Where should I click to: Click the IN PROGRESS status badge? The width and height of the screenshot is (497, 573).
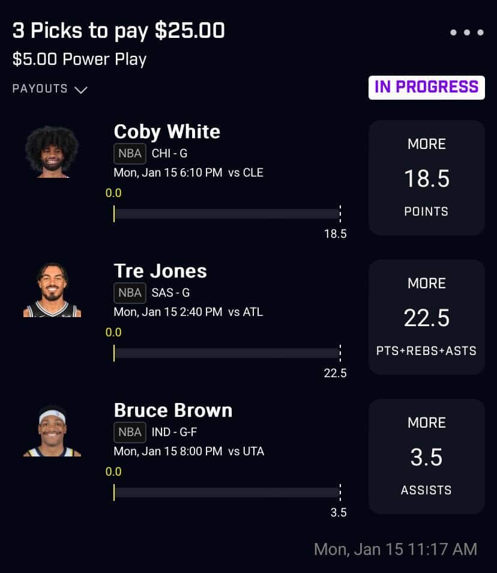click(426, 87)
